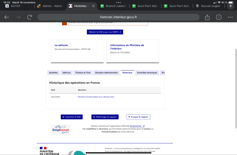Click Obtenir le CSA à jour button
Image resolution: width=237 pixels, height=155 pixels.
pos(105,32)
